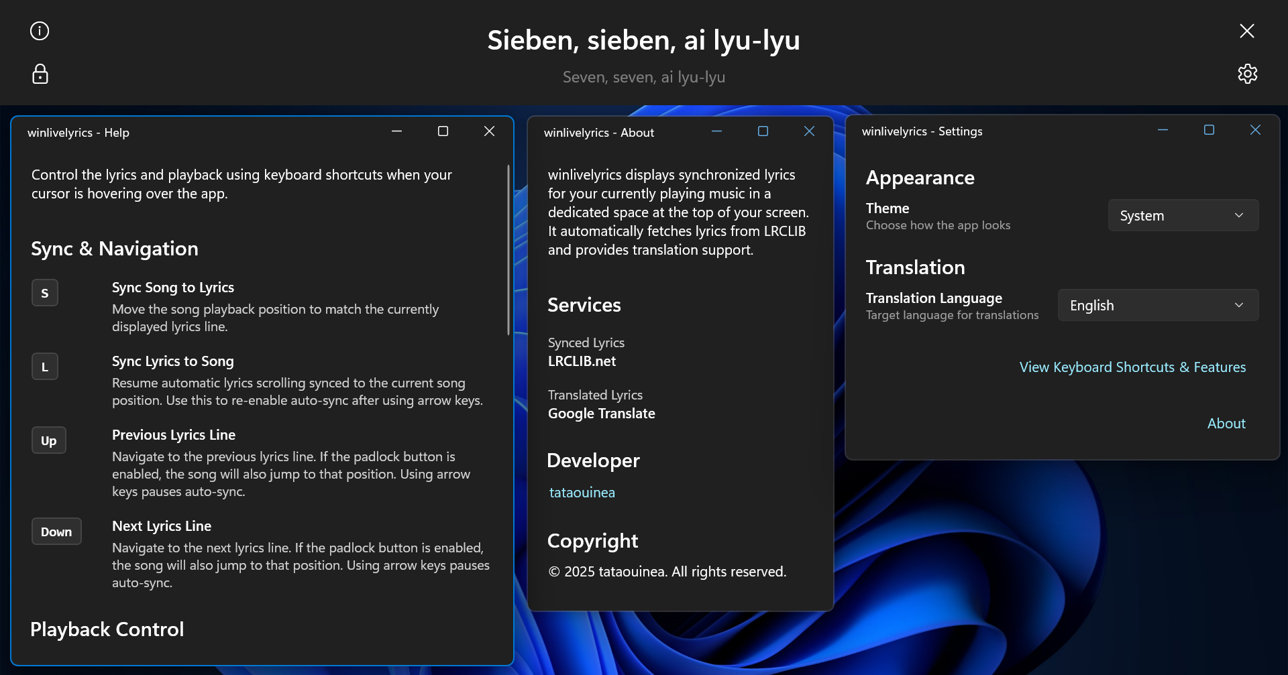Screen dimensions: 1288x675
Task: Click 'LRCLIB.net' service text
Action: (x=582, y=361)
